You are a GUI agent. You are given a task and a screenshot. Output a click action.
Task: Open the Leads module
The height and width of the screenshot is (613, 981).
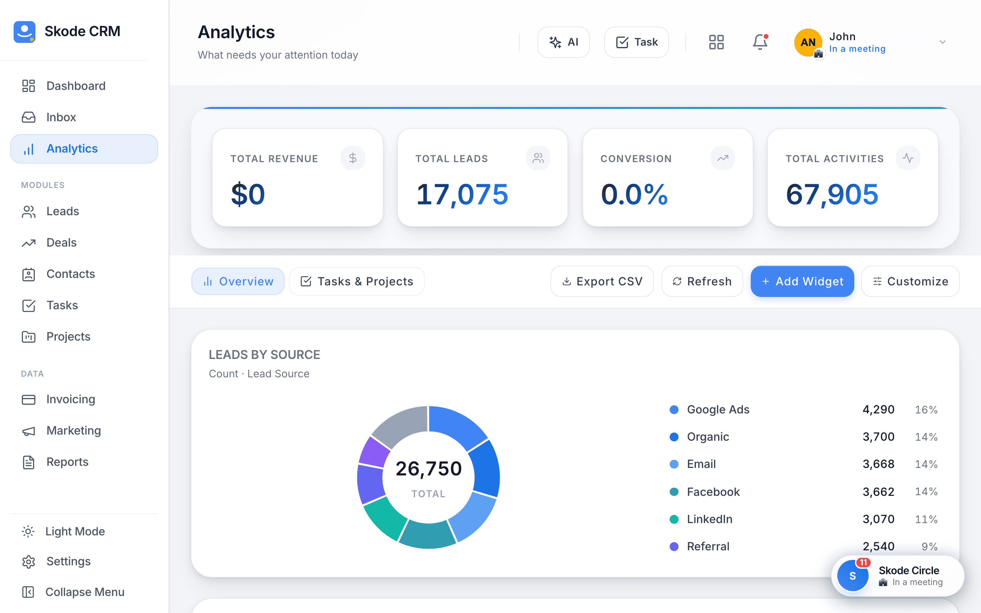pos(84,211)
